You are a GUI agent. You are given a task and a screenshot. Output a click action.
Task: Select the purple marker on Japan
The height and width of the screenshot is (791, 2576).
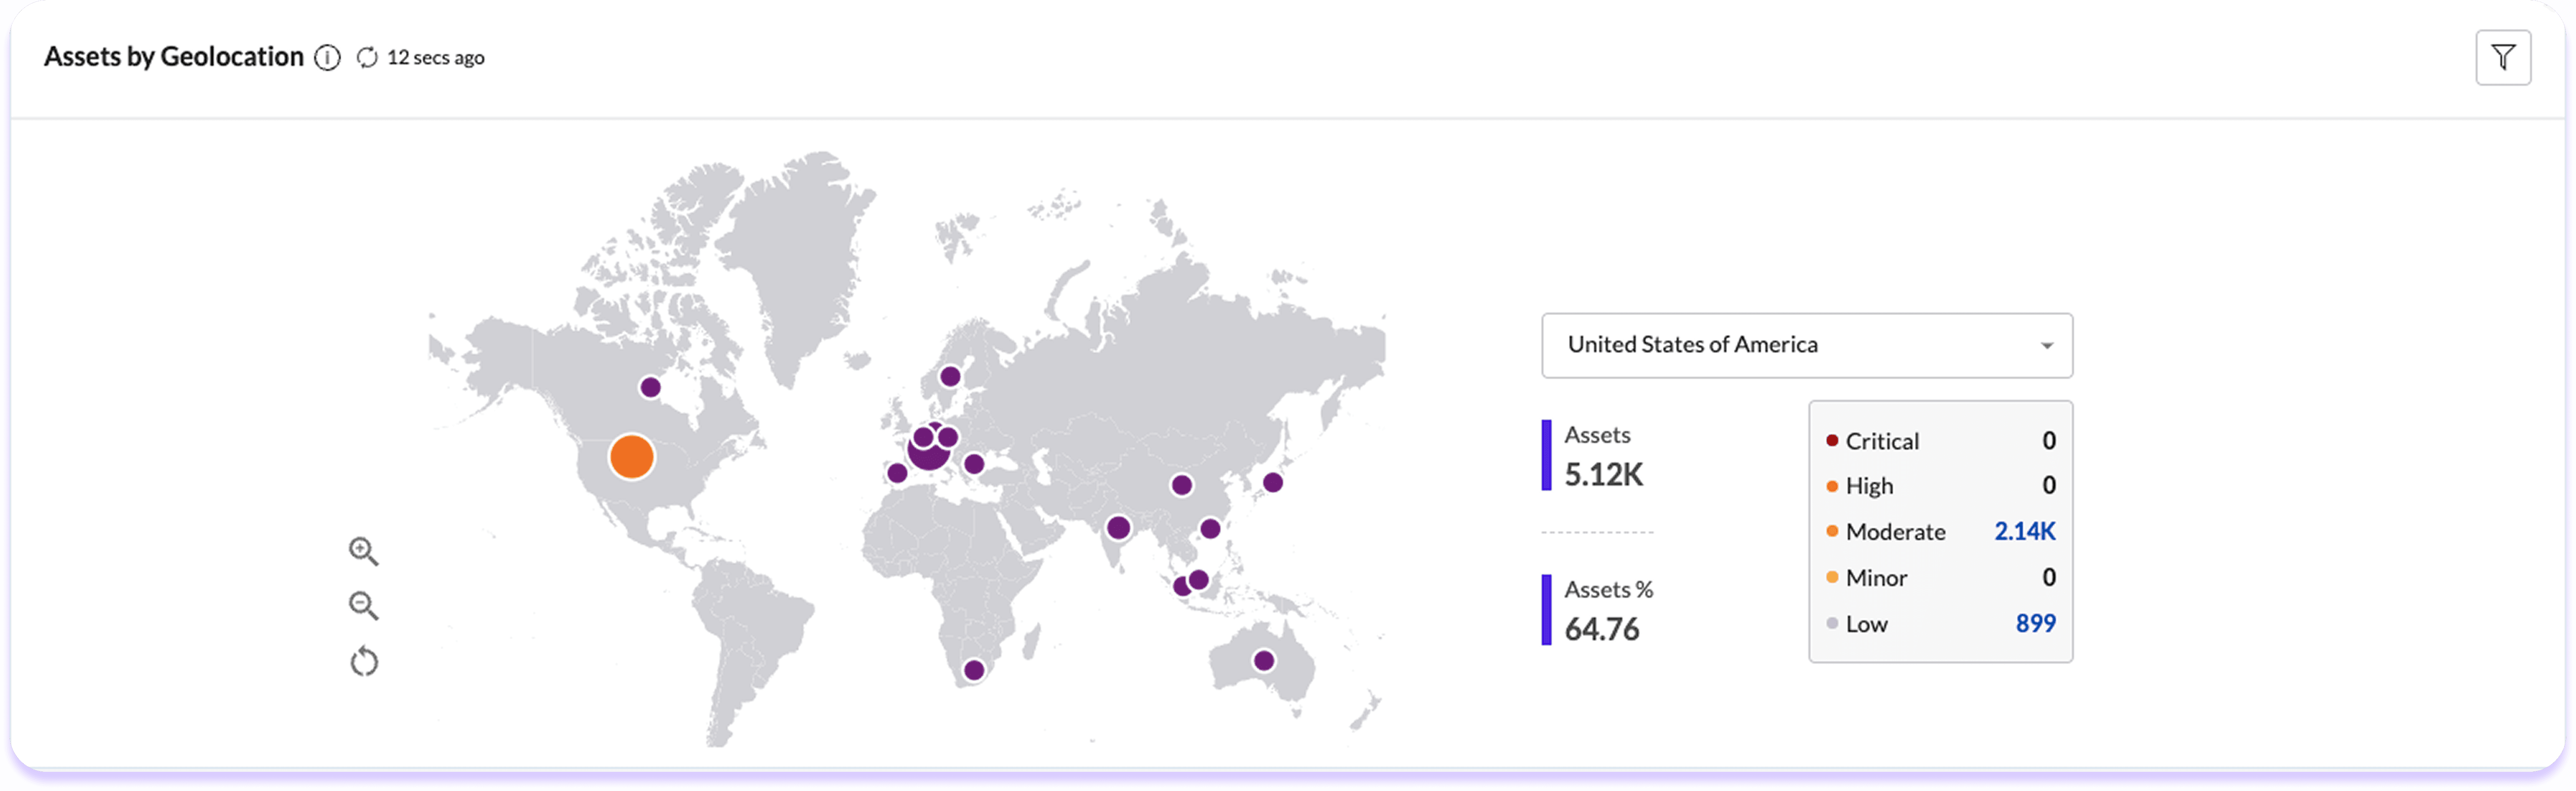(1273, 481)
